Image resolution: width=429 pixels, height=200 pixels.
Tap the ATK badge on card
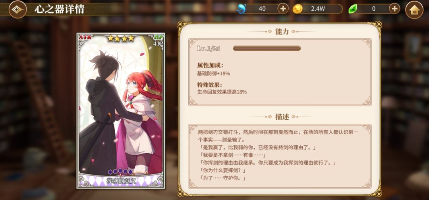(85, 37)
